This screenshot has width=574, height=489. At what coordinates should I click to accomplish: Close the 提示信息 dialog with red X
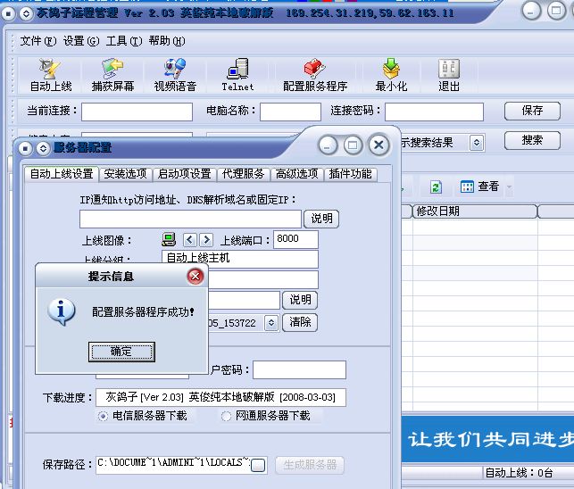(195, 276)
